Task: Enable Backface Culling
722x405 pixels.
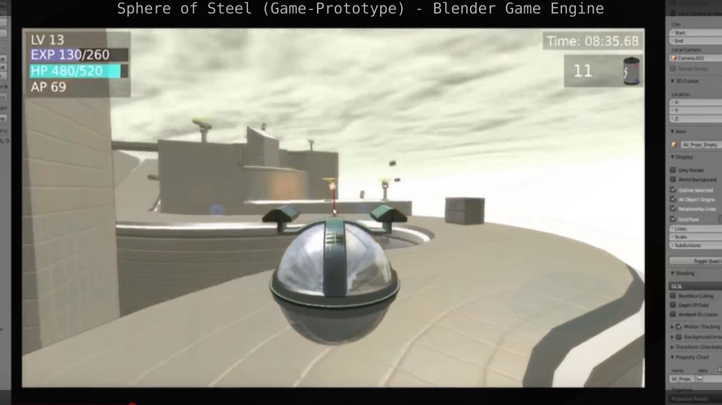Action: [x=673, y=296]
